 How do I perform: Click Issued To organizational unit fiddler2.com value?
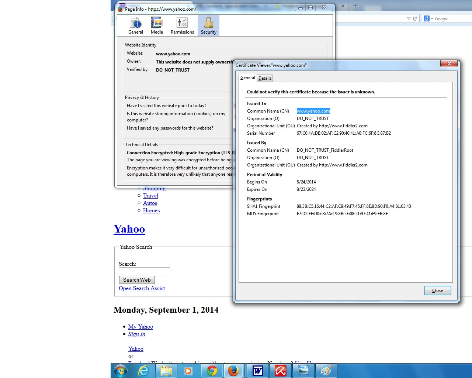[x=332, y=126]
